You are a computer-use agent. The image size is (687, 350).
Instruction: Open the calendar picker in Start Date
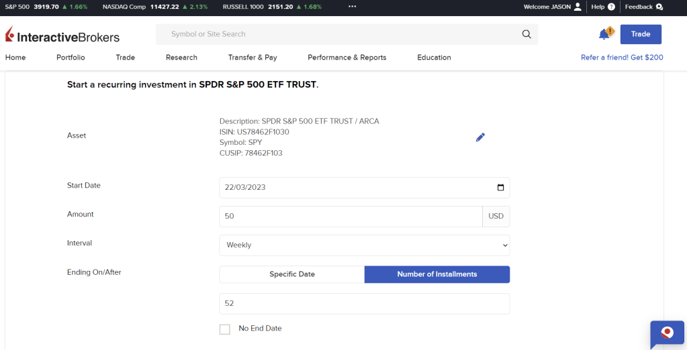tap(500, 188)
